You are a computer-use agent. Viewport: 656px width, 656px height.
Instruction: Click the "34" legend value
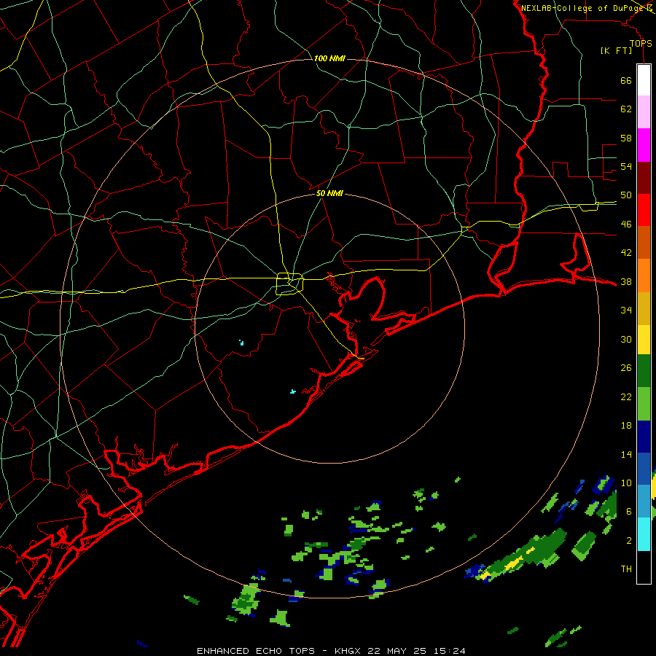(626, 310)
